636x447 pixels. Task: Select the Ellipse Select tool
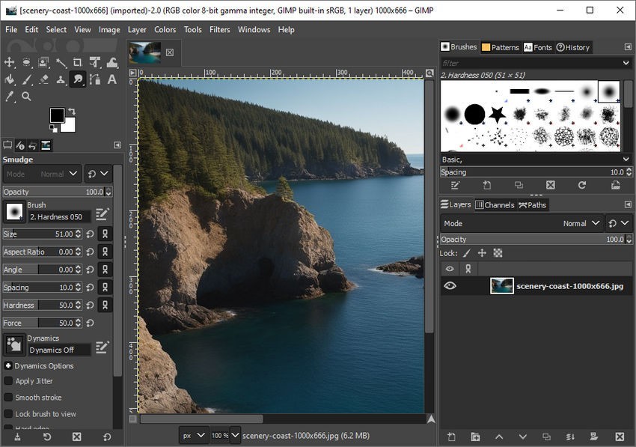tap(26, 62)
